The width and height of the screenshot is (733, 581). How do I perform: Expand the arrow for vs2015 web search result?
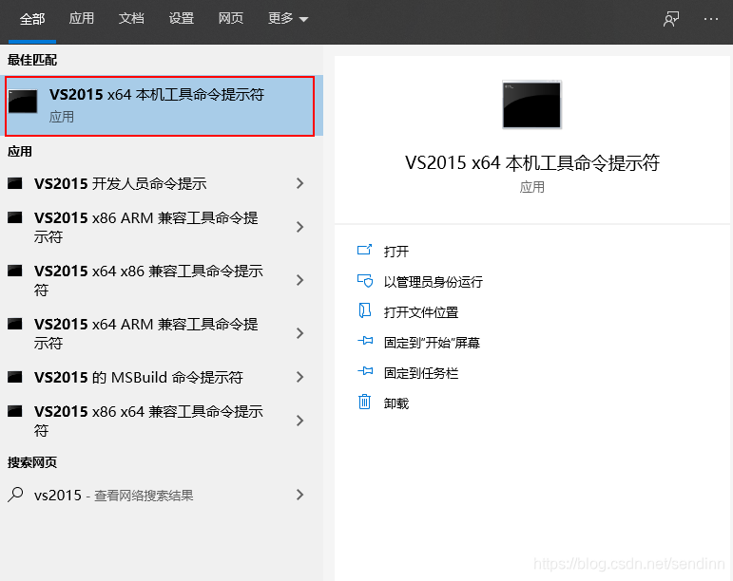(x=300, y=495)
